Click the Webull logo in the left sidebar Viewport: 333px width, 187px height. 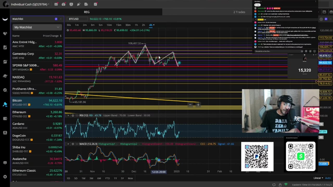5,19
